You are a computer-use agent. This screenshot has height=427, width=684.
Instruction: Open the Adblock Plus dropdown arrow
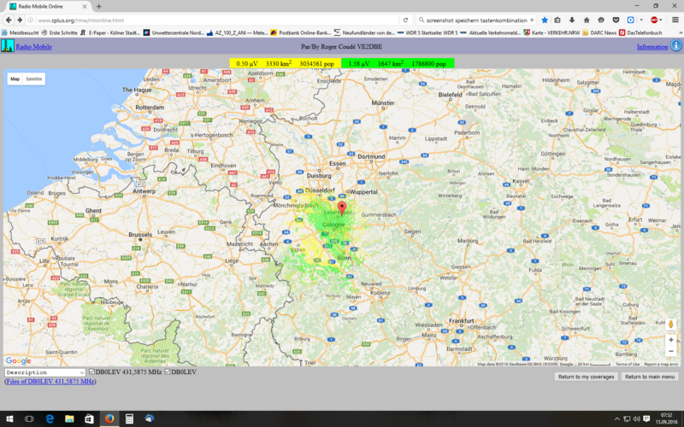tap(661, 20)
